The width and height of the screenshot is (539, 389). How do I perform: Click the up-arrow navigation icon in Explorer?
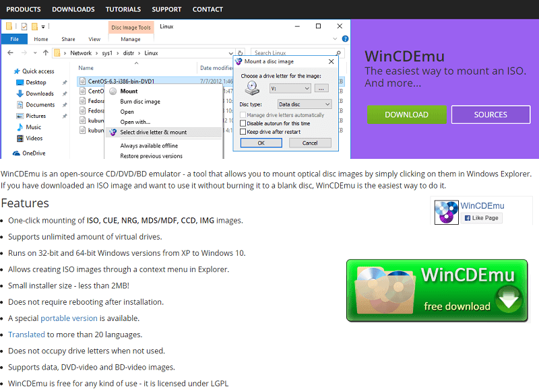click(46, 52)
